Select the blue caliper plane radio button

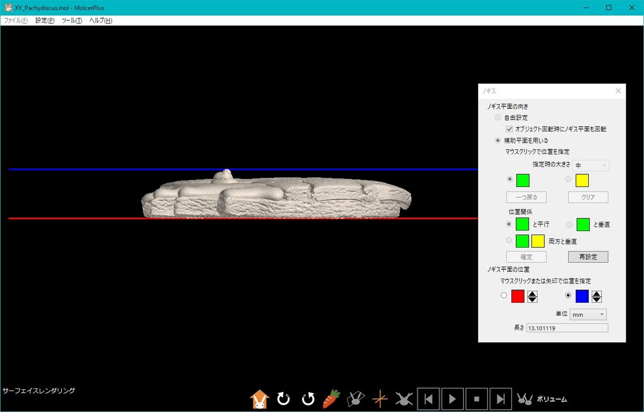tap(568, 295)
